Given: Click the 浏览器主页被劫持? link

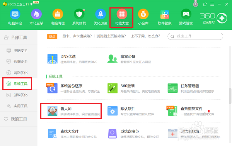Looking at the screenshot, I should (x=111, y=36).
